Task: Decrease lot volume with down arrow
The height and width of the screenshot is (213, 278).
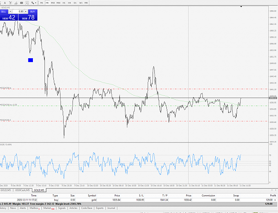Action: coord(10,12)
